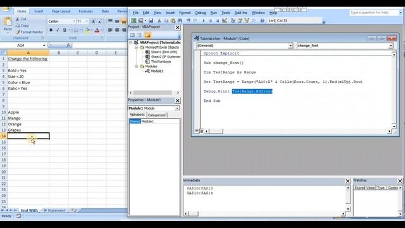The image size is (405, 228).
Task: Click the Cut icon in VBA toolbar
Action: 159,20
